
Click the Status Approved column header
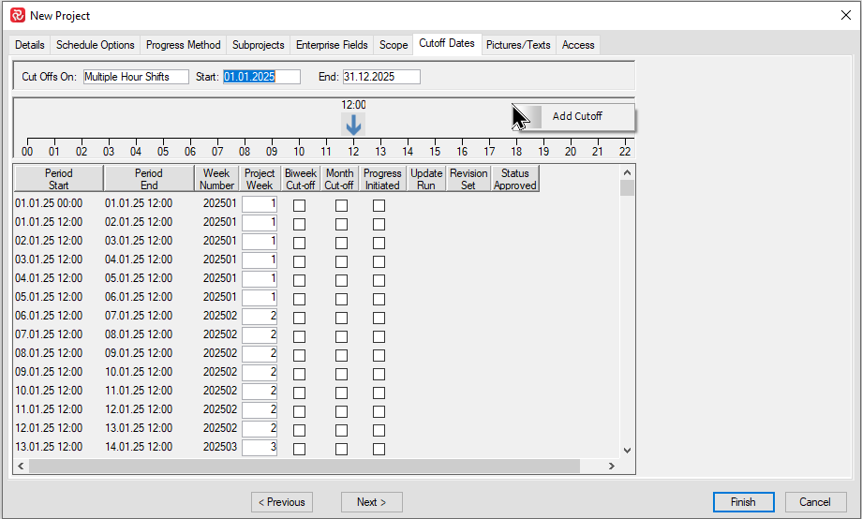pos(514,179)
